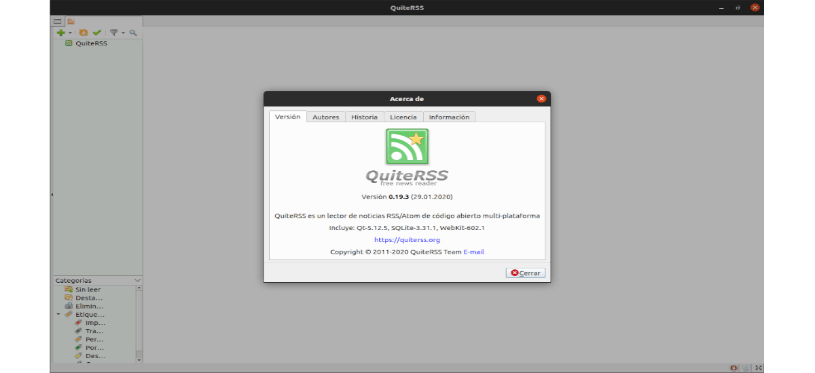Switch to the Versión tab
Viewport: 815px width, 373px height.
(287, 117)
